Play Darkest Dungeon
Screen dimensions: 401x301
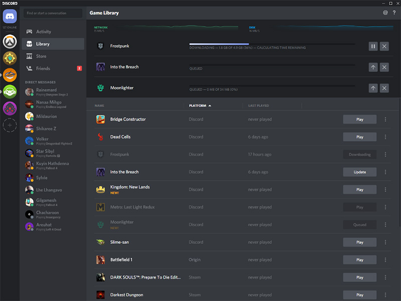(x=359, y=295)
